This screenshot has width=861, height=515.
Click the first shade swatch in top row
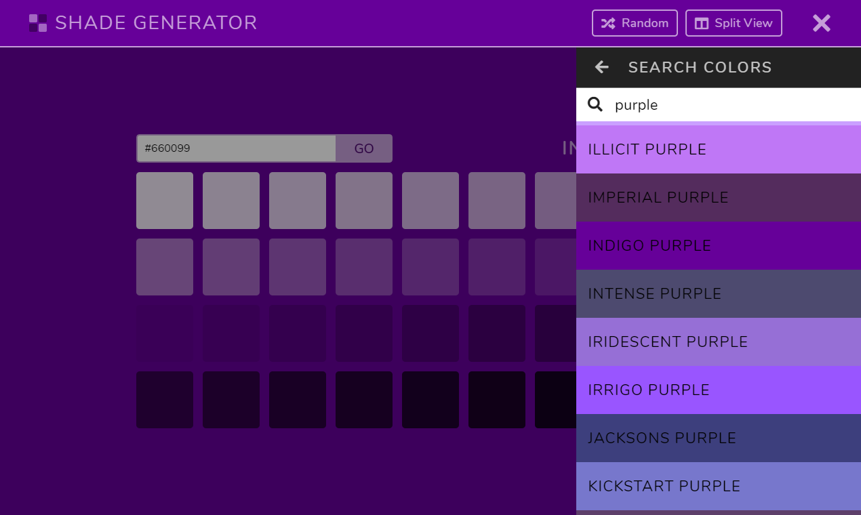tap(164, 200)
